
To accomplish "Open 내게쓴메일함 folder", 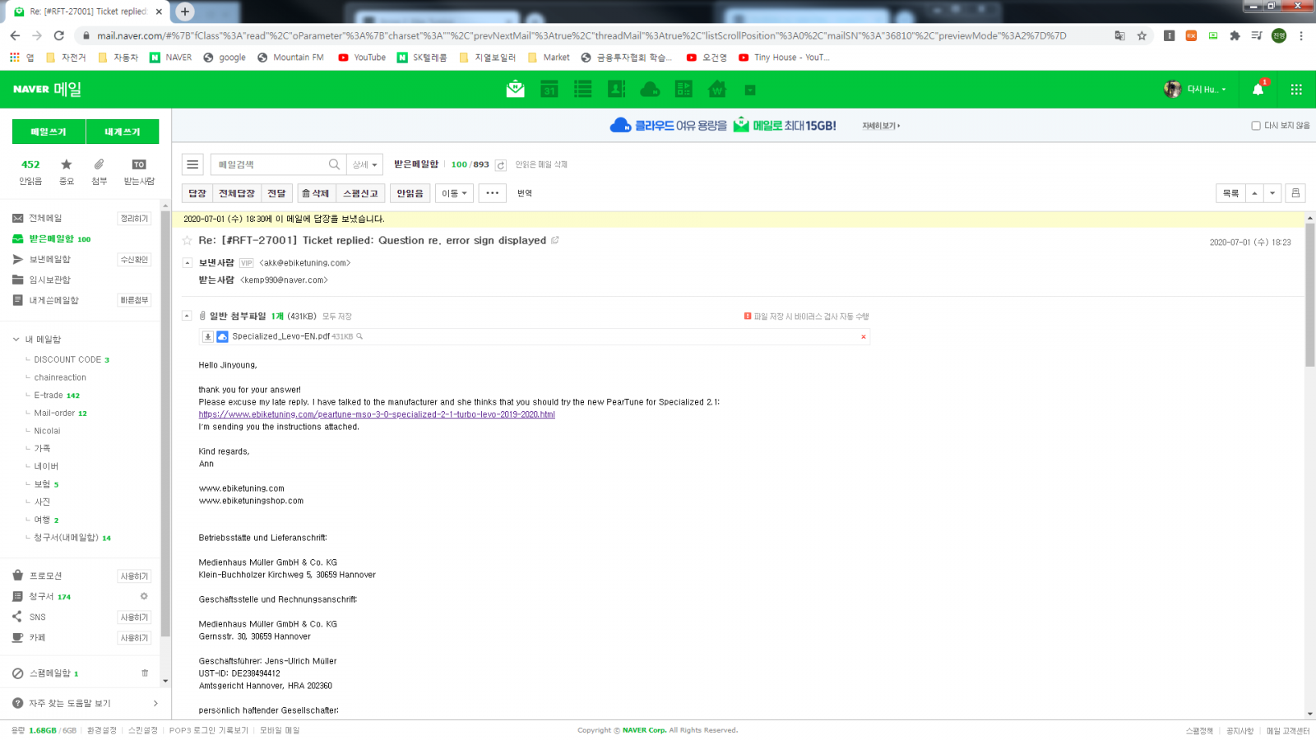I will (53, 300).
